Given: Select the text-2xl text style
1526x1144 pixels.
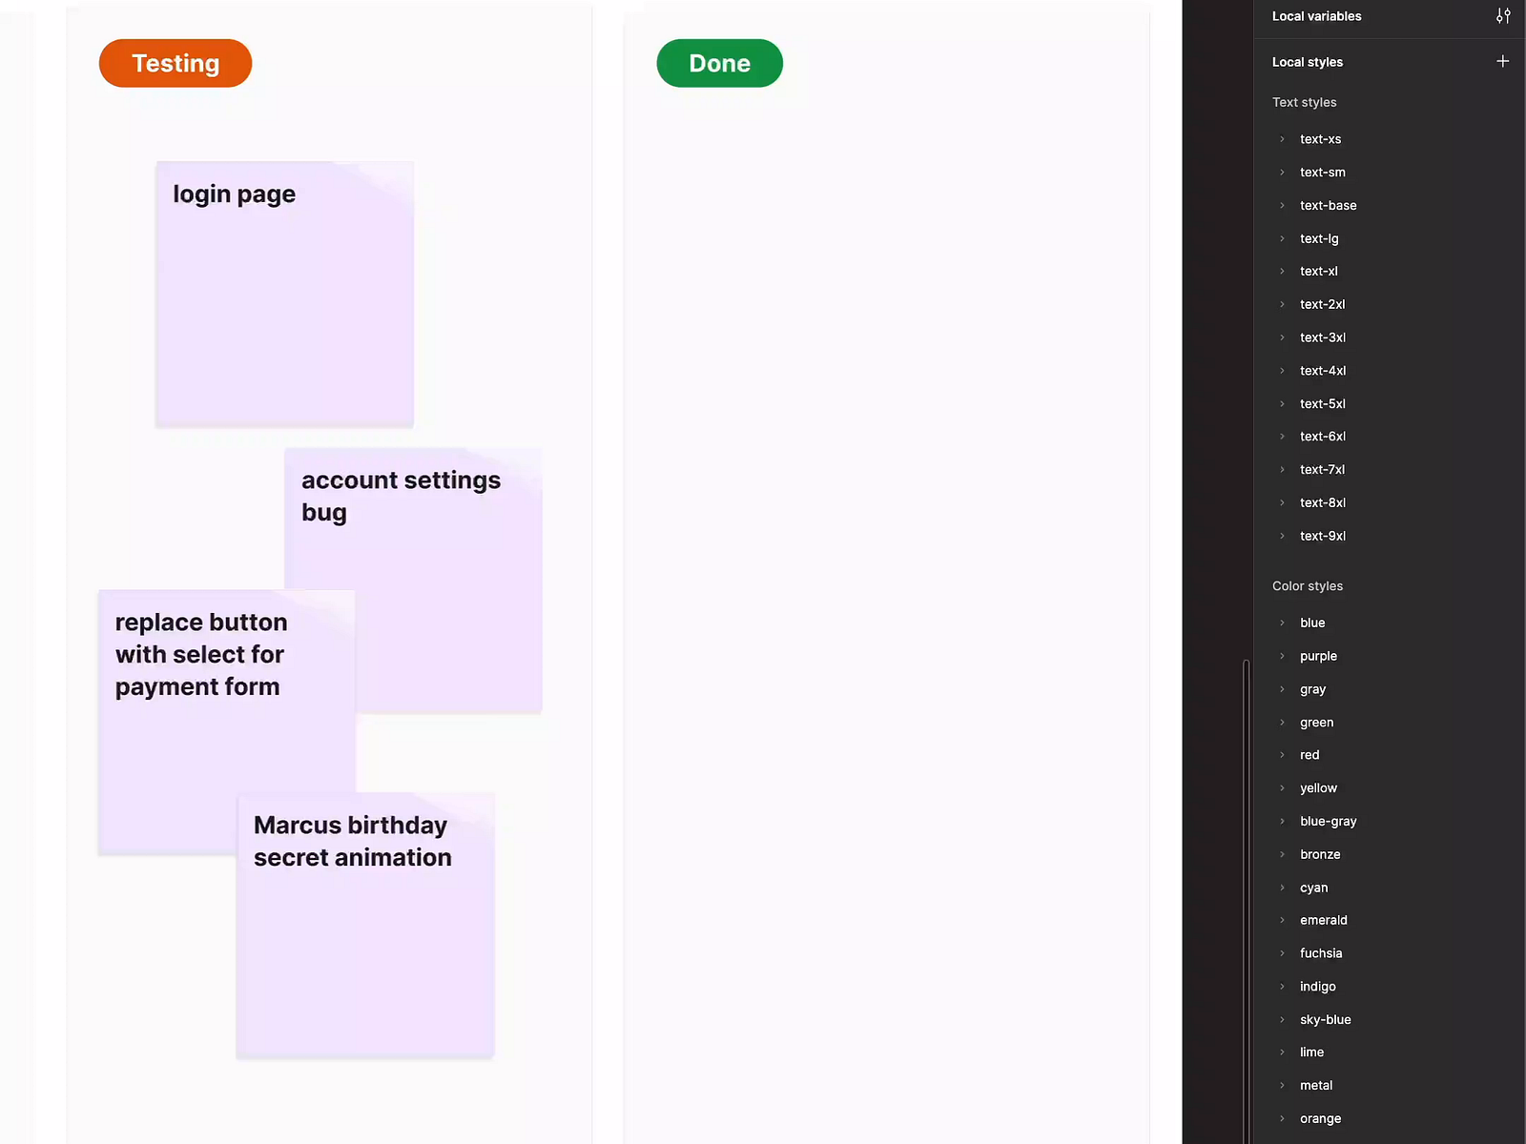Looking at the screenshot, I should coord(1322,303).
